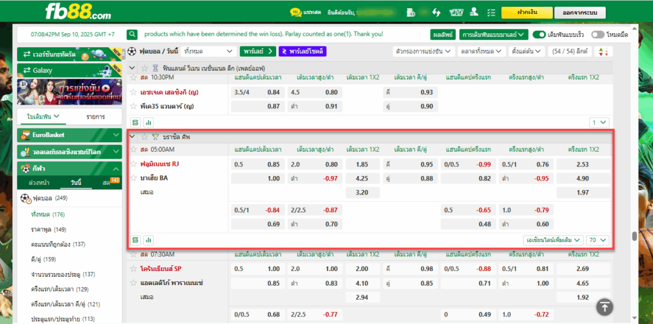653x324 pixels.
Task: Click the scroll-to-top arrow button
Action: [605, 307]
